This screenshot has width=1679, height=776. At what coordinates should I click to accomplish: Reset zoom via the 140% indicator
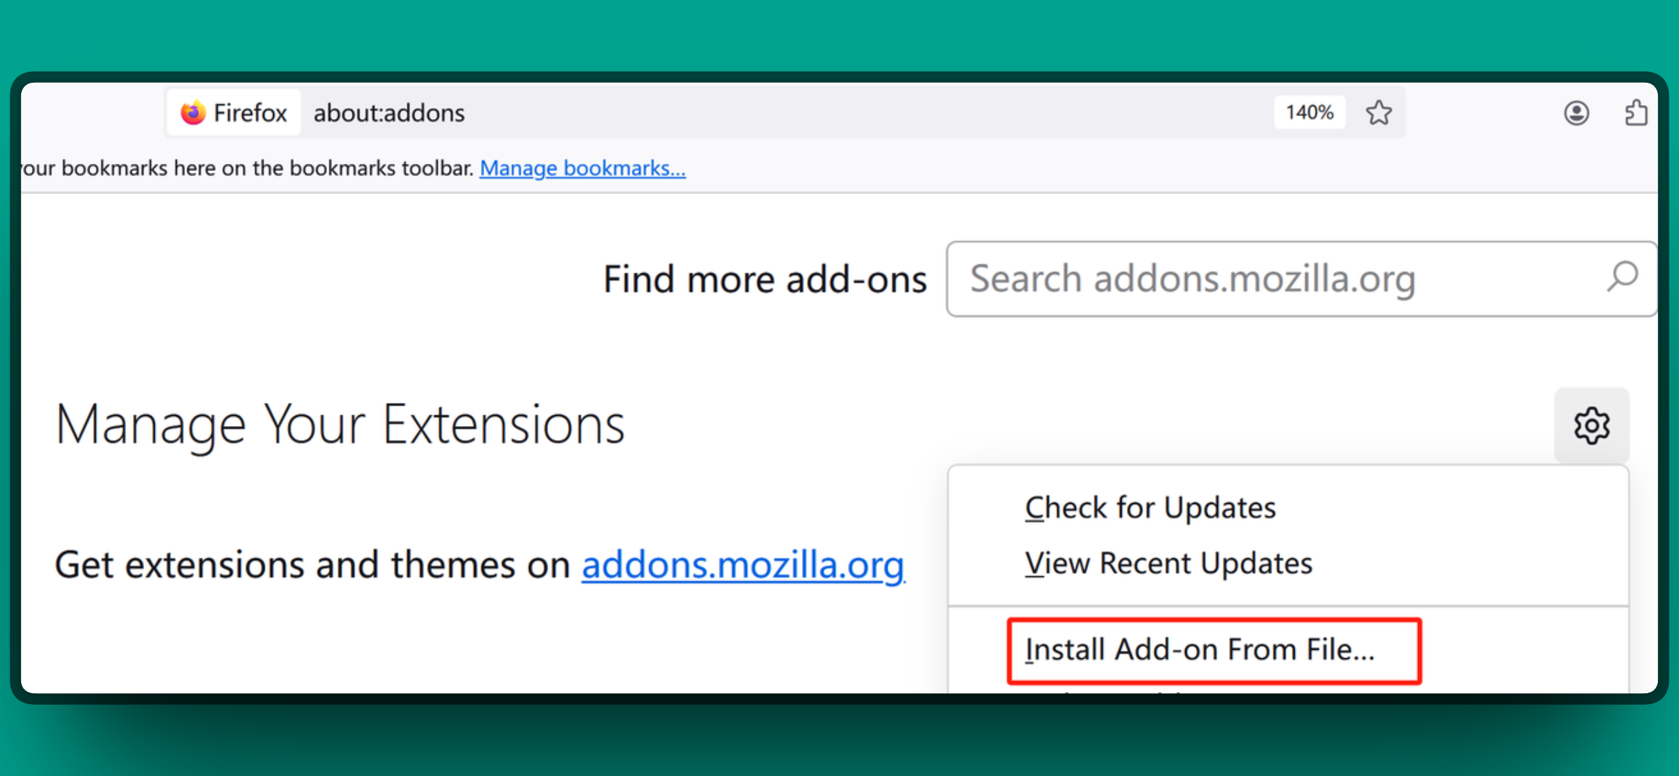click(1309, 113)
